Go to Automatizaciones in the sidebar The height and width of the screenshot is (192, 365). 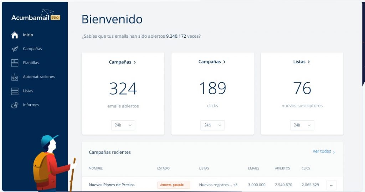click(38, 77)
